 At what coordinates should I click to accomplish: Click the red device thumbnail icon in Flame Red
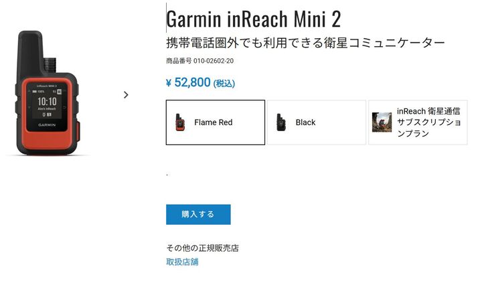pyautogui.click(x=179, y=122)
